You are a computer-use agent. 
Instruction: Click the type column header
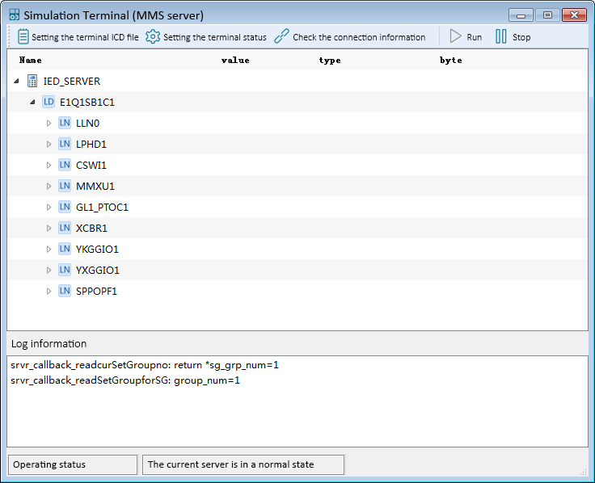tap(330, 61)
